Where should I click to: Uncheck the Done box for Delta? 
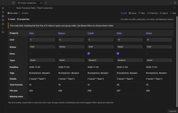coord(118,53)
